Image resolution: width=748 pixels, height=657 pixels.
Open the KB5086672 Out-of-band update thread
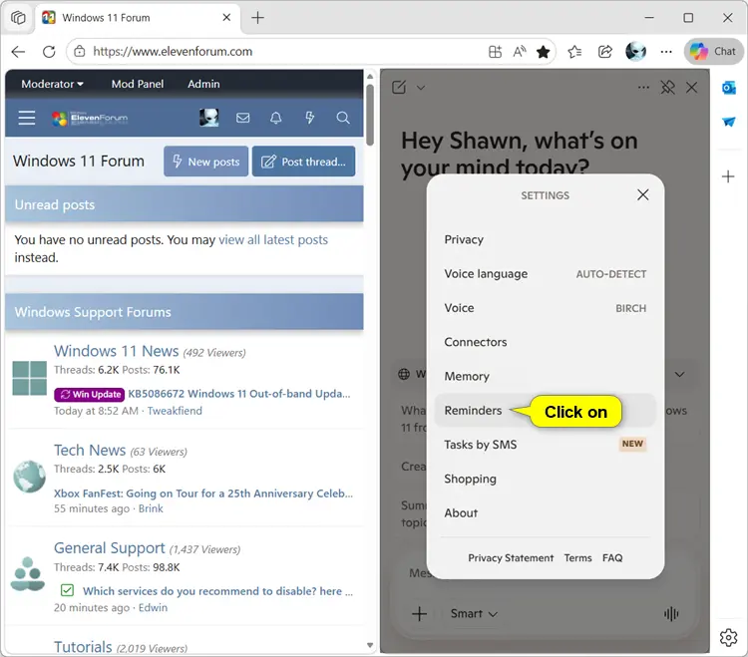tap(238, 394)
